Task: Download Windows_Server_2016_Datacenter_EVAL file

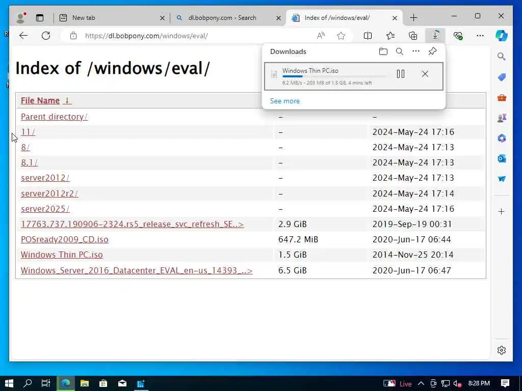Action: [x=137, y=270]
